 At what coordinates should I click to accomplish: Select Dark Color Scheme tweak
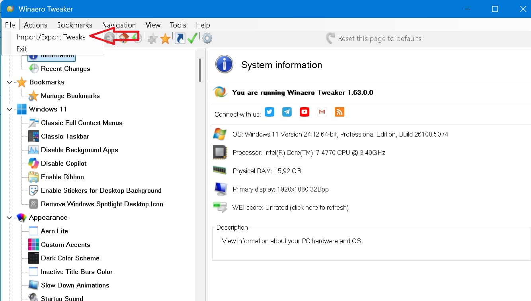click(70, 258)
